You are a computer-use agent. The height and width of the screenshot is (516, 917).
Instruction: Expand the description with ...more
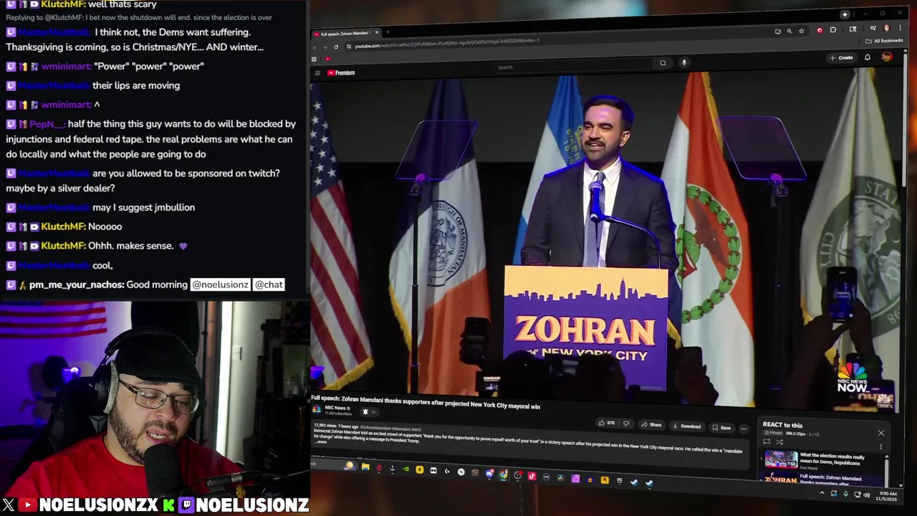320,442
